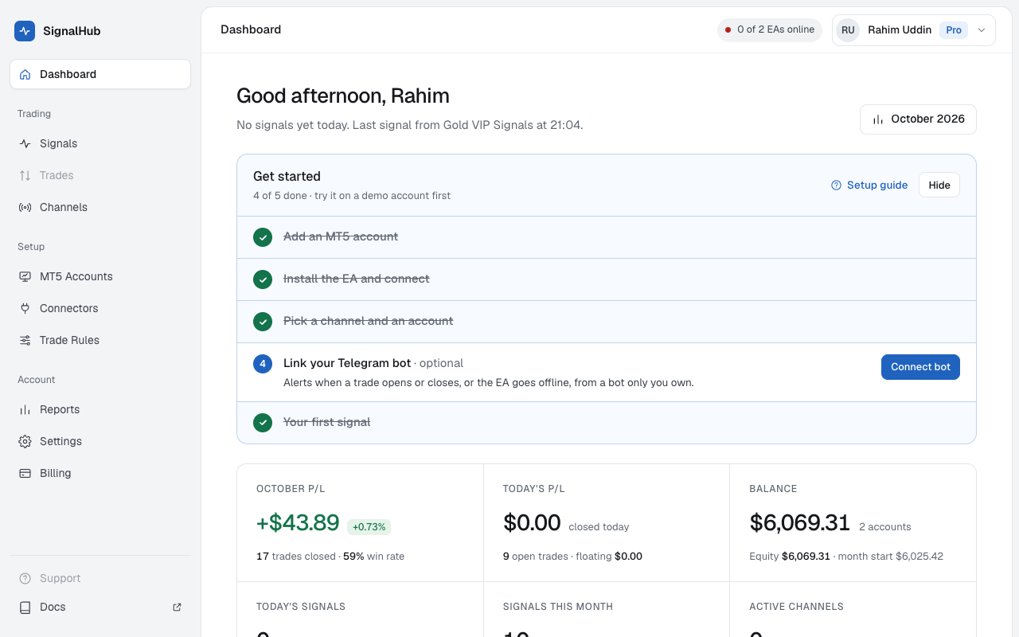Click the Settings gear icon
This screenshot has width=1019, height=637.
[25, 441]
